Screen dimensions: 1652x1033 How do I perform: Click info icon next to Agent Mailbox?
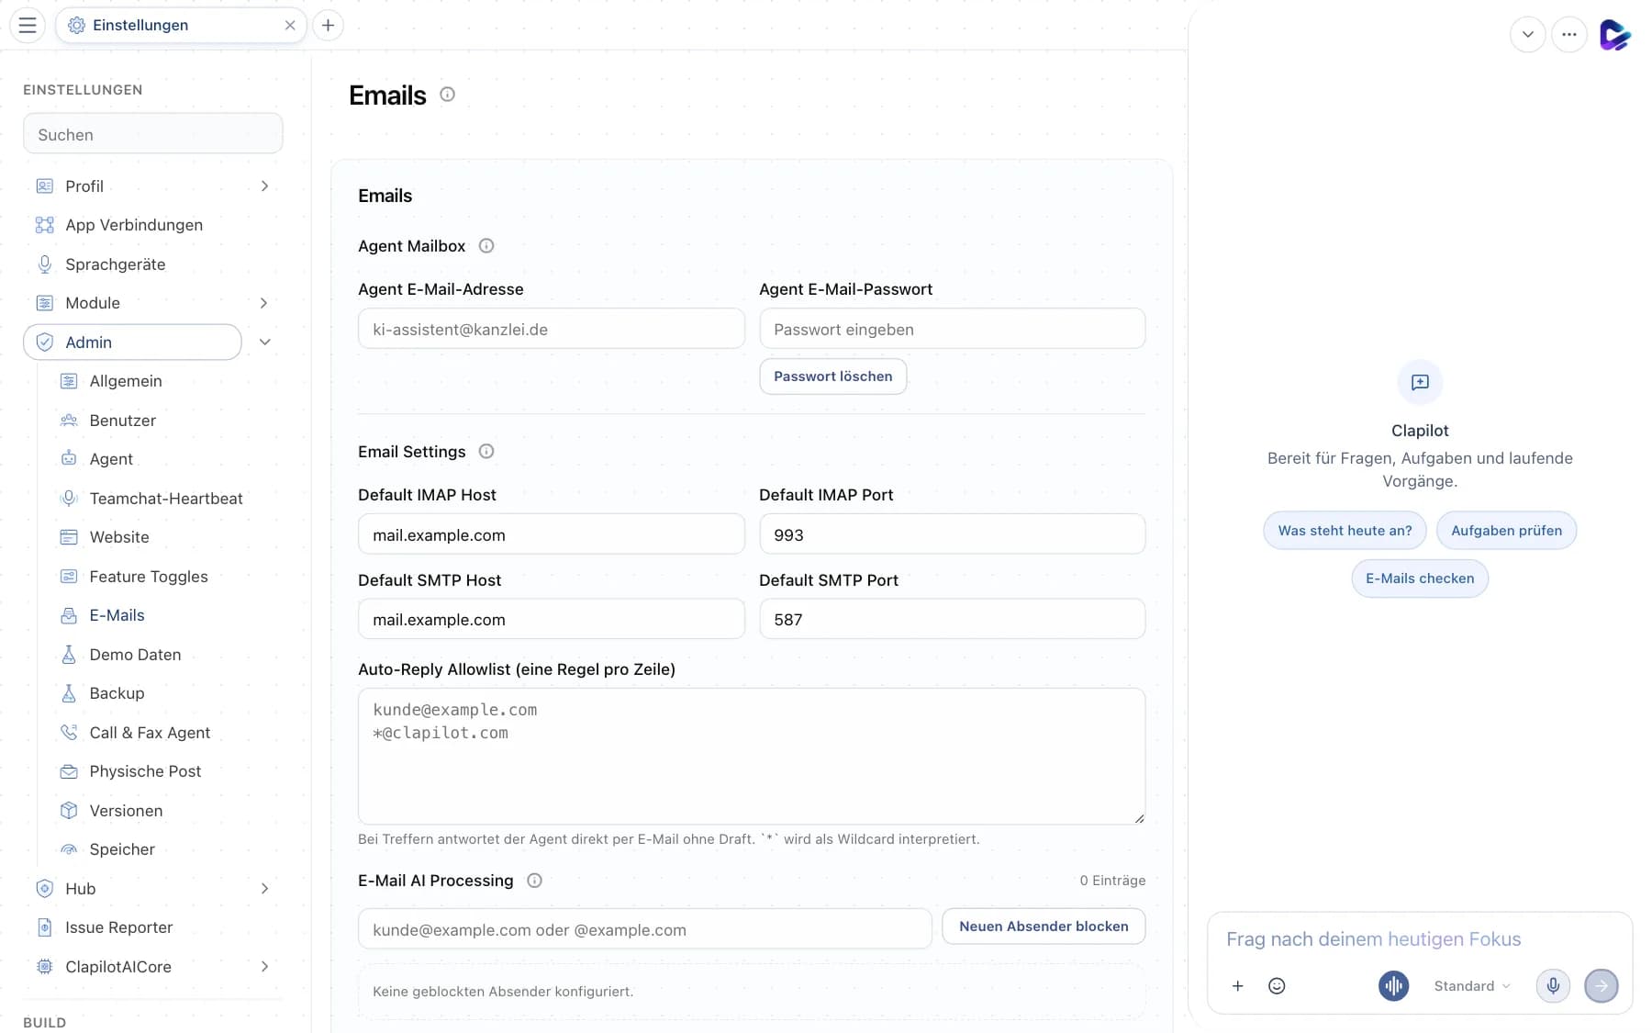[486, 245]
